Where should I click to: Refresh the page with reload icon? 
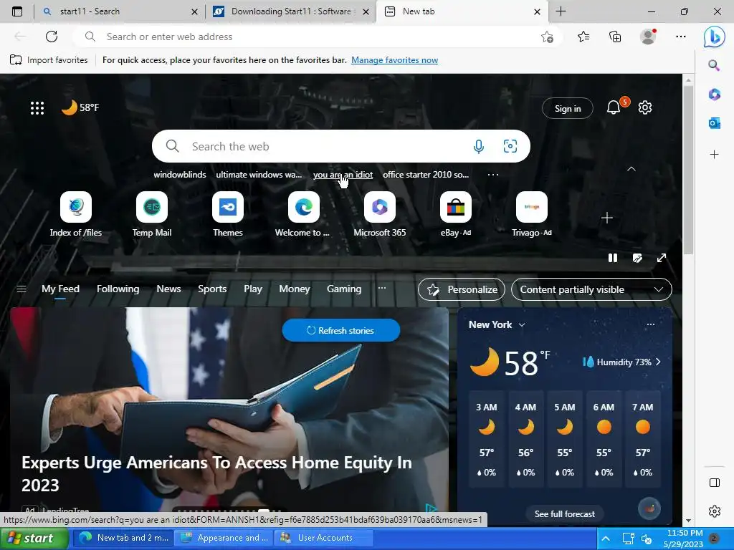tap(52, 37)
